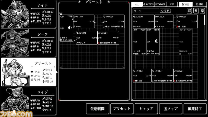Click OUT port of editor アタック ACTION node
The width and height of the screenshot is (208, 117).
point(96,38)
